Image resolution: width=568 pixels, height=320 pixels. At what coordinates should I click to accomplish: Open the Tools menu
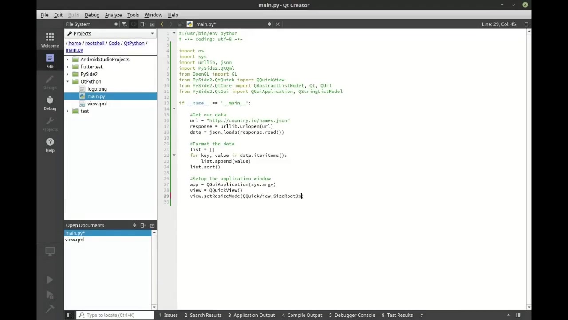tap(133, 15)
